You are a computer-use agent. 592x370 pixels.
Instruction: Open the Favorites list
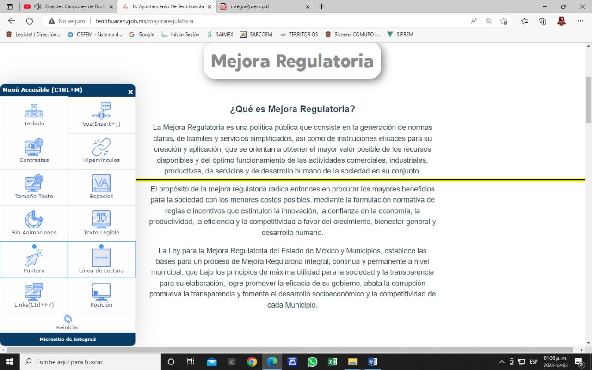tap(524, 21)
